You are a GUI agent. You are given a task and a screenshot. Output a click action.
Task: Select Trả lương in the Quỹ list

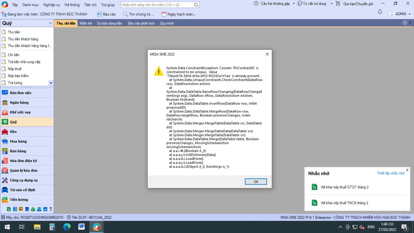(15, 83)
